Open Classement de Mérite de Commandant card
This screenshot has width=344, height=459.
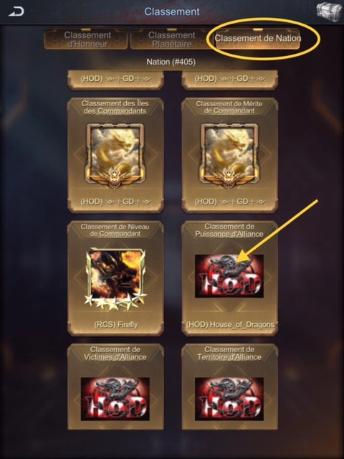tap(229, 156)
